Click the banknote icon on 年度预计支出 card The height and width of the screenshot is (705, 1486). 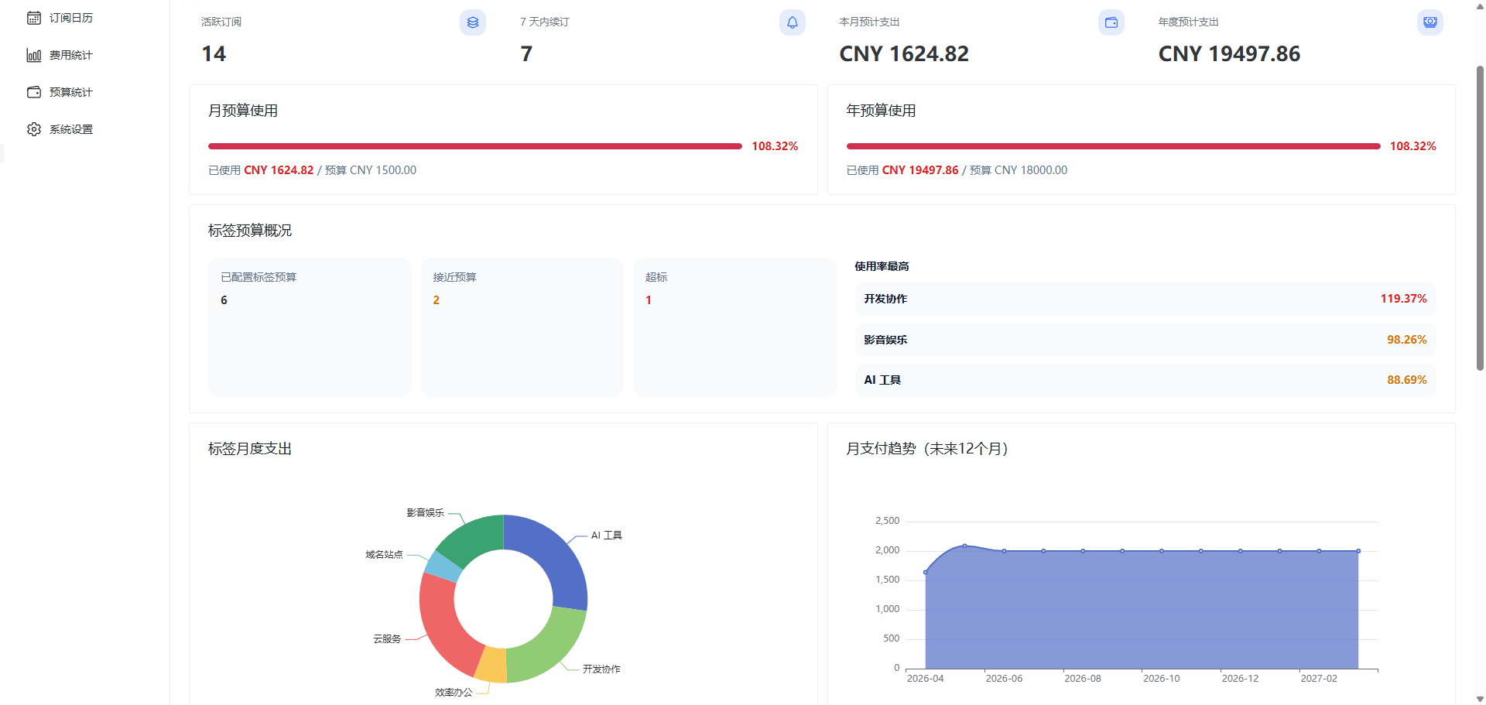click(x=1430, y=22)
